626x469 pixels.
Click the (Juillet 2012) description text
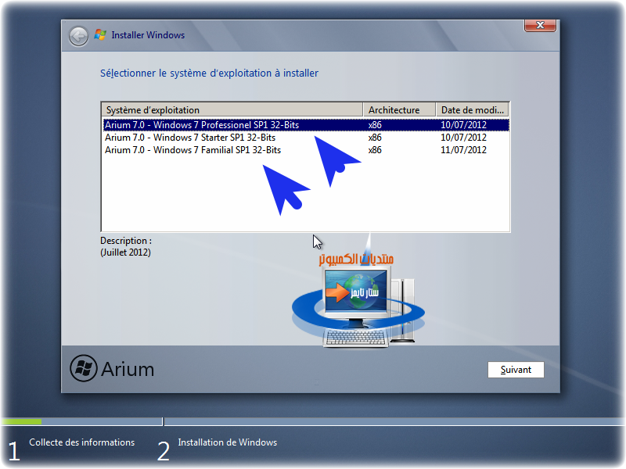coord(125,252)
